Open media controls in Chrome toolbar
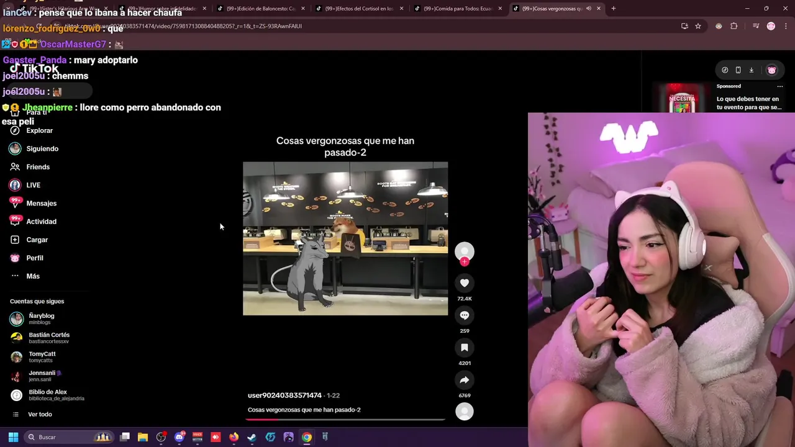The image size is (795, 447). click(756, 26)
